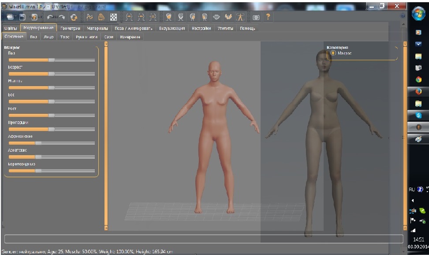Switch to the Настройки tab
The height and width of the screenshot is (255, 429).
[x=201, y=28]
